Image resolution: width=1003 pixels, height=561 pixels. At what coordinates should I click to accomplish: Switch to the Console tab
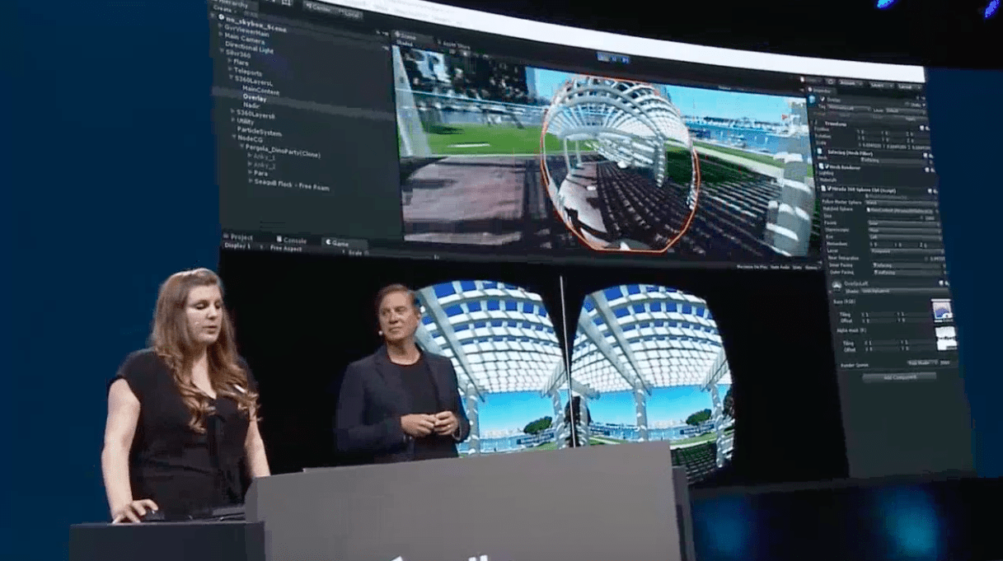pyautogui.click(x=293, y=241)
